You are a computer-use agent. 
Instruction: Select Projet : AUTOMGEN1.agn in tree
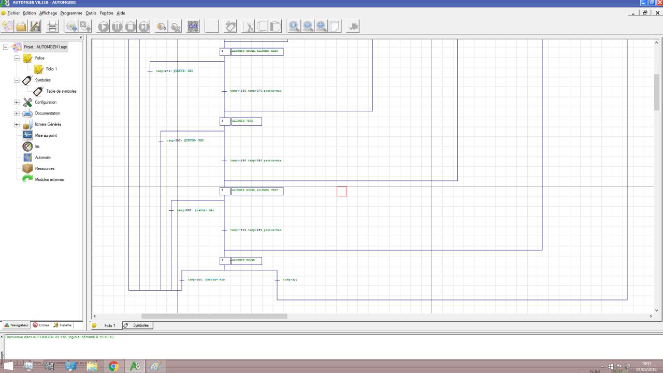tap(46, 47)
